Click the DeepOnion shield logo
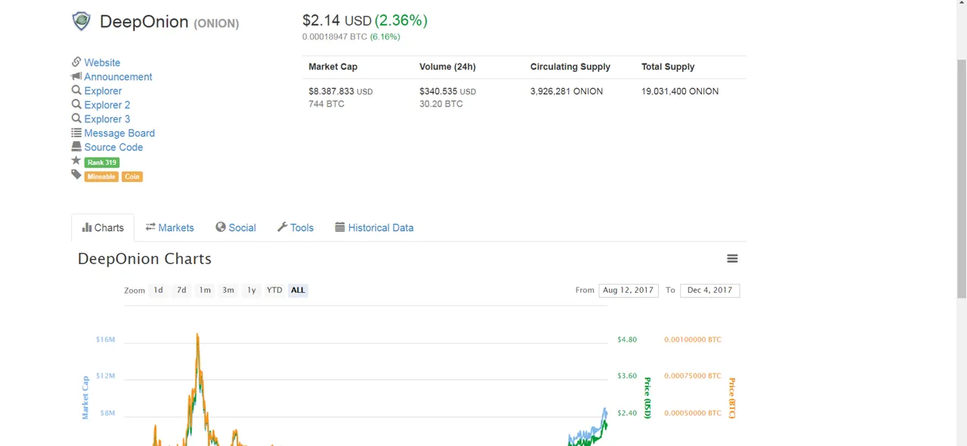The height and width of the screenshot is (446, 967). coord(81,21)
